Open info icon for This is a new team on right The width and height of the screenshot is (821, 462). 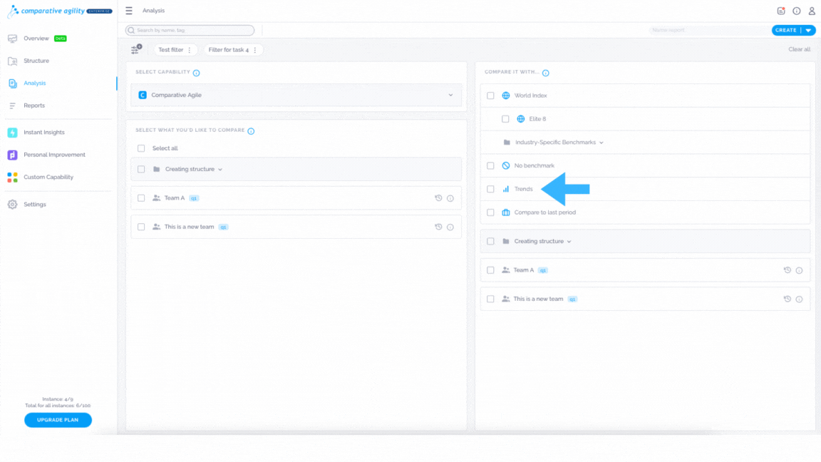pyautogui.click(x=799, y=299)
